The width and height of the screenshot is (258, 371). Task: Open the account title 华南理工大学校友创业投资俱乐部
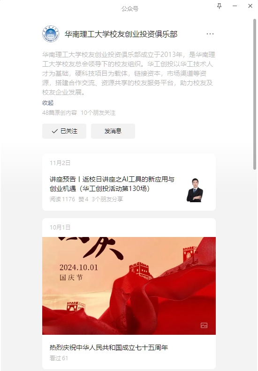121,34
